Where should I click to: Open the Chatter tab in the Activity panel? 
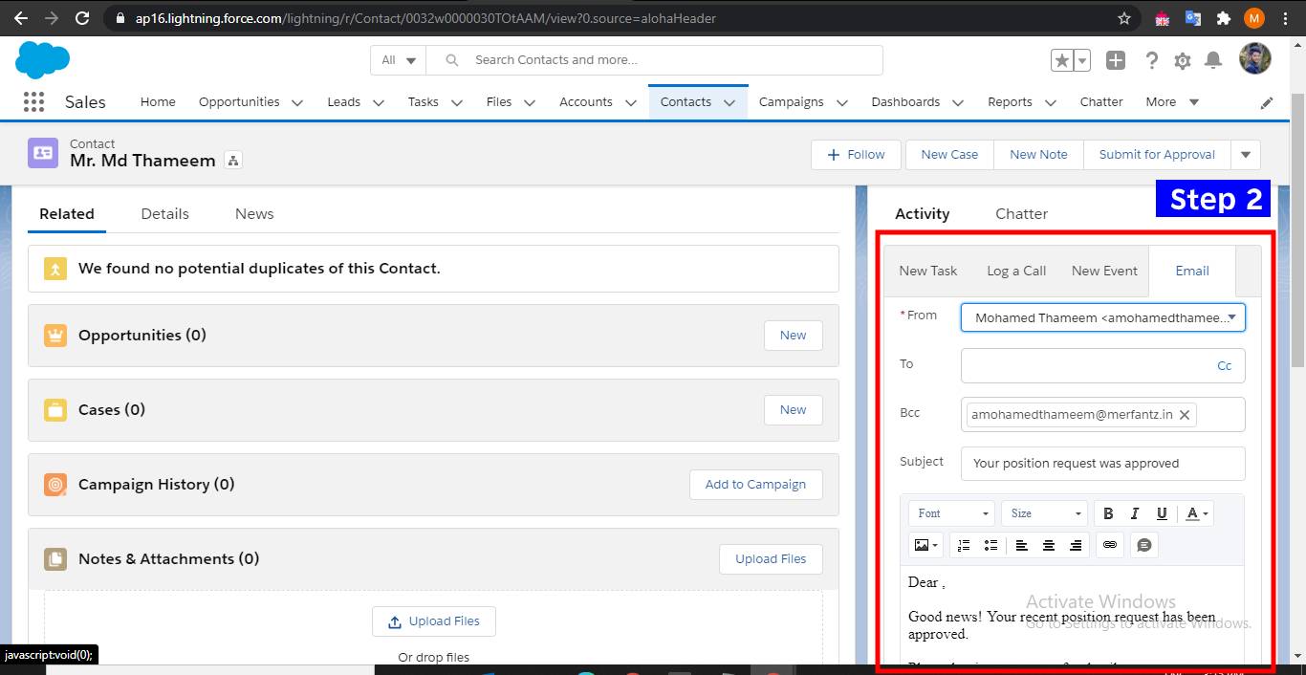[x=1020, y=213]
